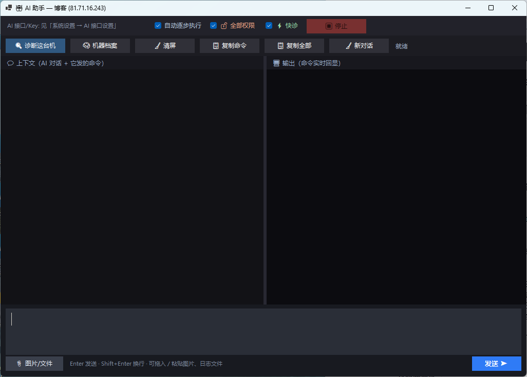Click the monitor icon beside 输出

tap(276, 63)
